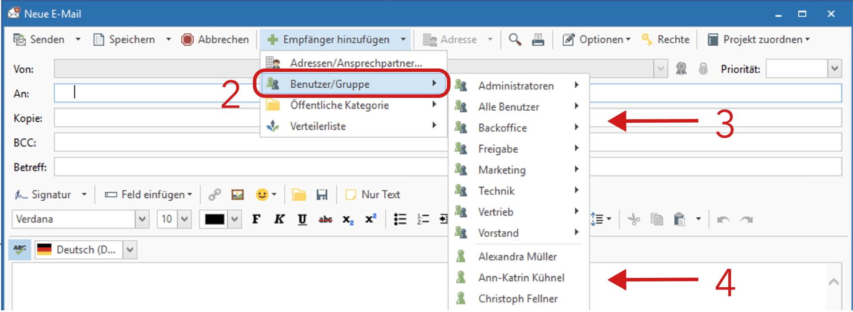This screenshot has height=312, width=853.
Task: Open the Signatur dropdown arrow
Action: click(x=84, y=195)
